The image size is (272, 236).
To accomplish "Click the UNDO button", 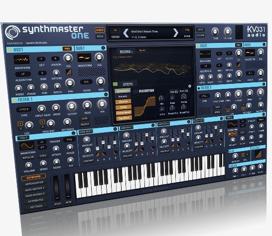I will pos(100,30).
